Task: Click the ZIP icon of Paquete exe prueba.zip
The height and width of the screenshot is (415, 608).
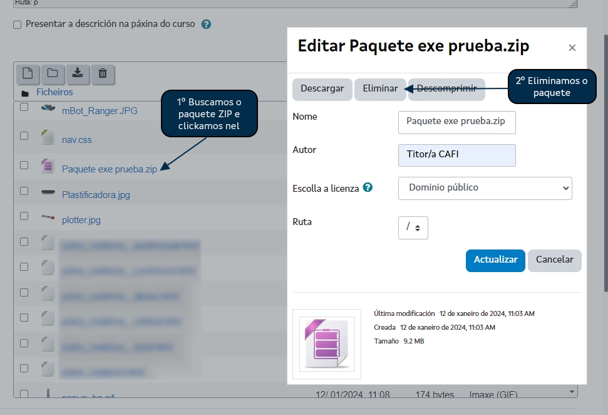Action: point(48,166)
